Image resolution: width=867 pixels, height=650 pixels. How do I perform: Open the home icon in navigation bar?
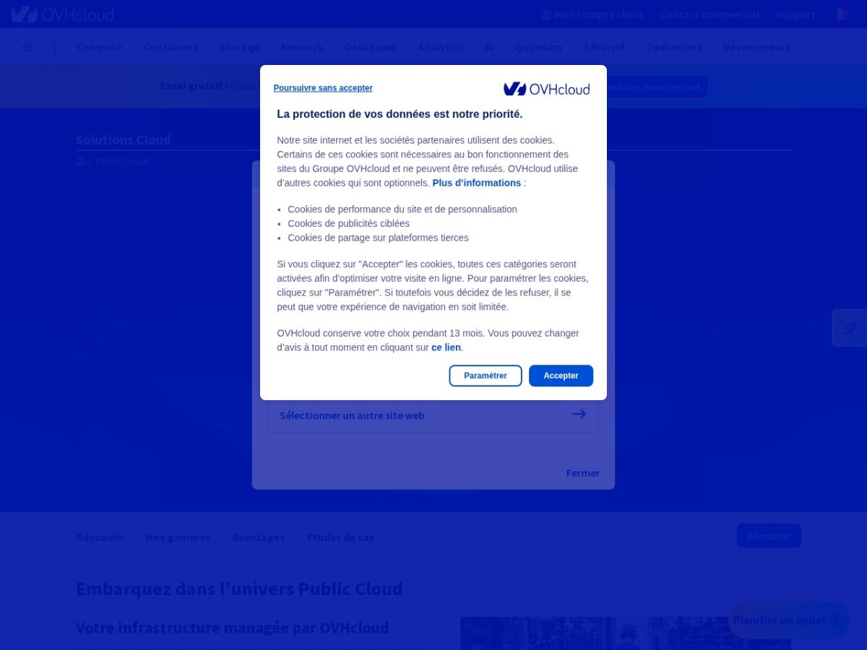pyautogui.click(x=27, y=47)
